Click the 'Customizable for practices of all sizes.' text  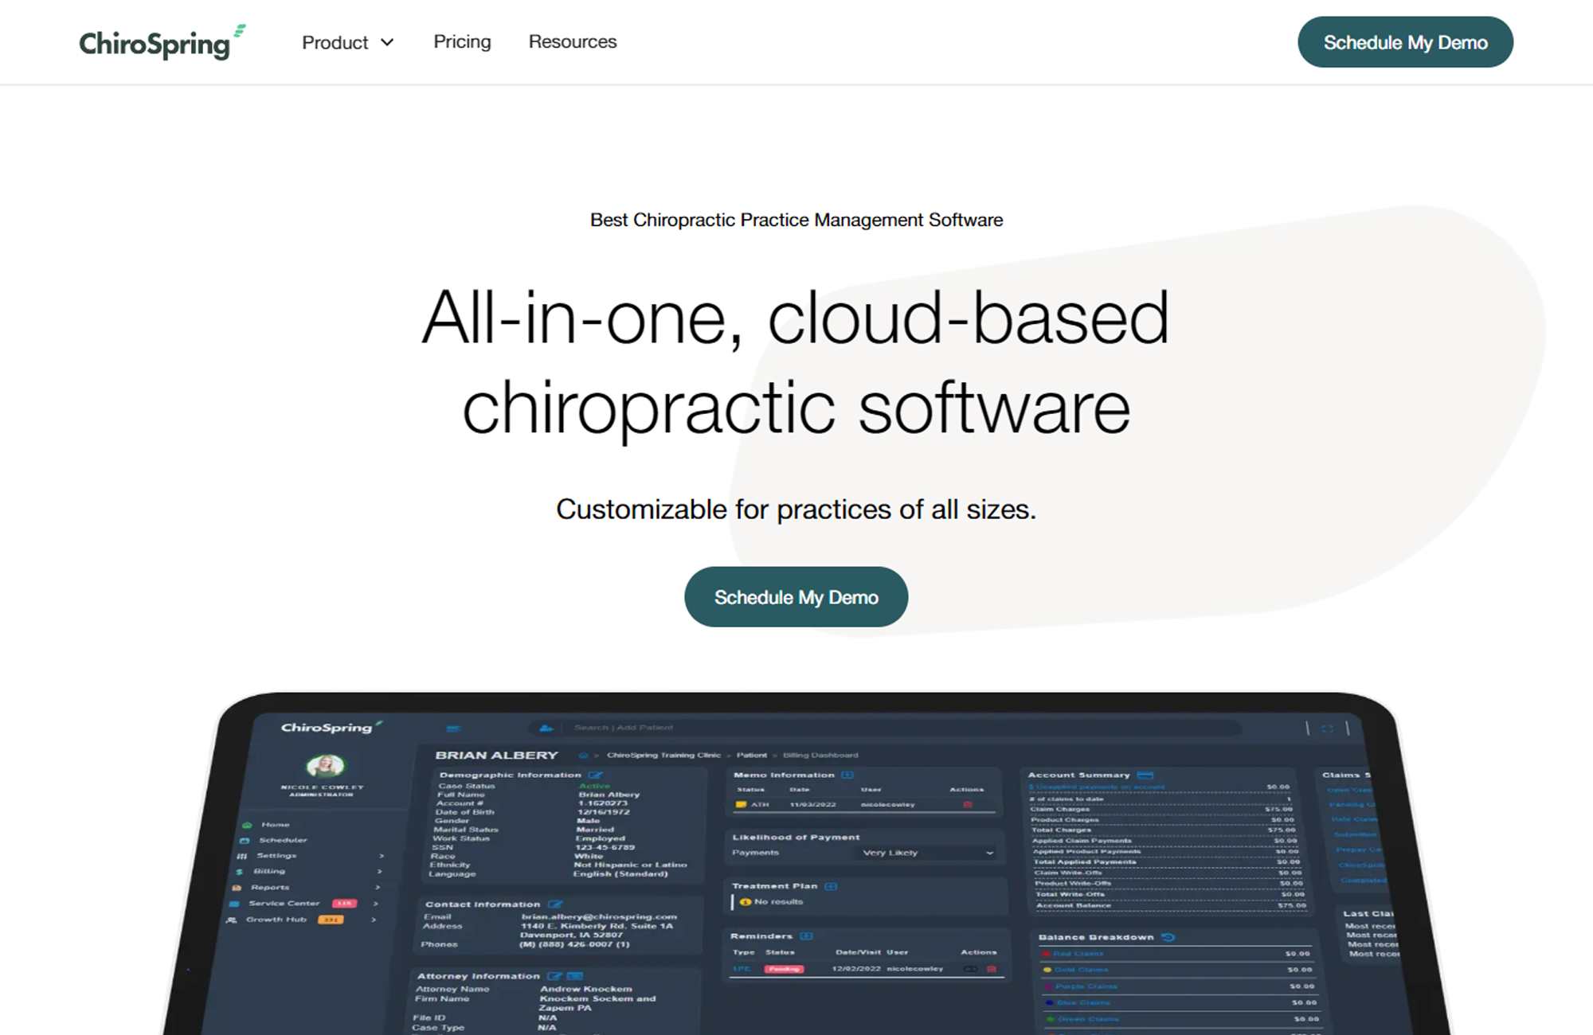pos(796,510)
